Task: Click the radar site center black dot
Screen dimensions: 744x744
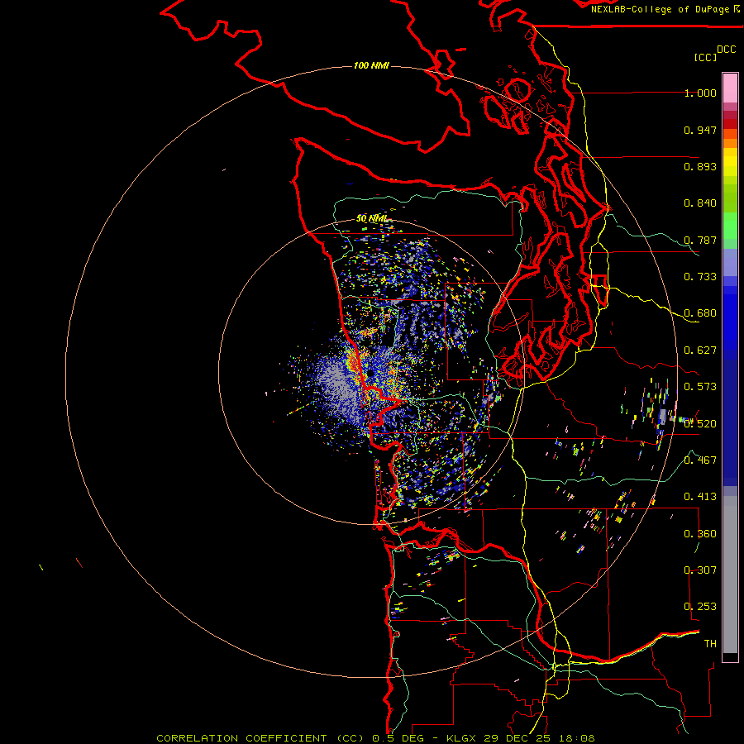Action: tap(370, 373)
